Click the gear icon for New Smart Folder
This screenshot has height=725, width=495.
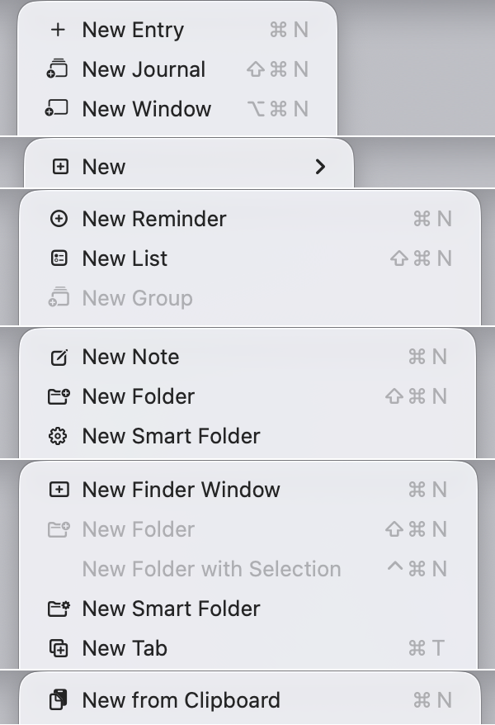[x=58, y=436]
